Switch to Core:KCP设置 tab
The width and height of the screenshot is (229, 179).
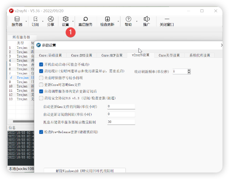pyautogui.click(x=112, y=55)
